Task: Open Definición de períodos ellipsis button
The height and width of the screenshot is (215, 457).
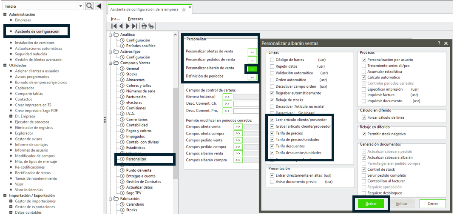Action: click(x=252, y=77)
